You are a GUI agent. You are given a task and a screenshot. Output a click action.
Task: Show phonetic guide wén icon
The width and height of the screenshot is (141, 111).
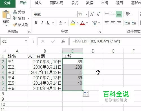pyautogui.click(x=94, y=23)
